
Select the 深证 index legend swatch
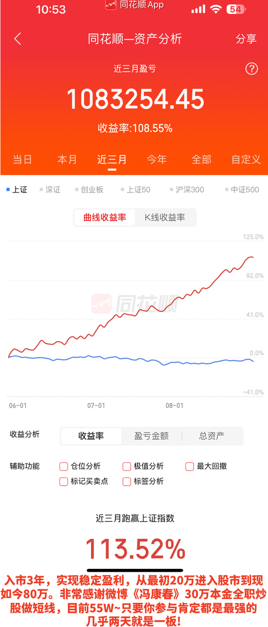(x=41, y=189)
